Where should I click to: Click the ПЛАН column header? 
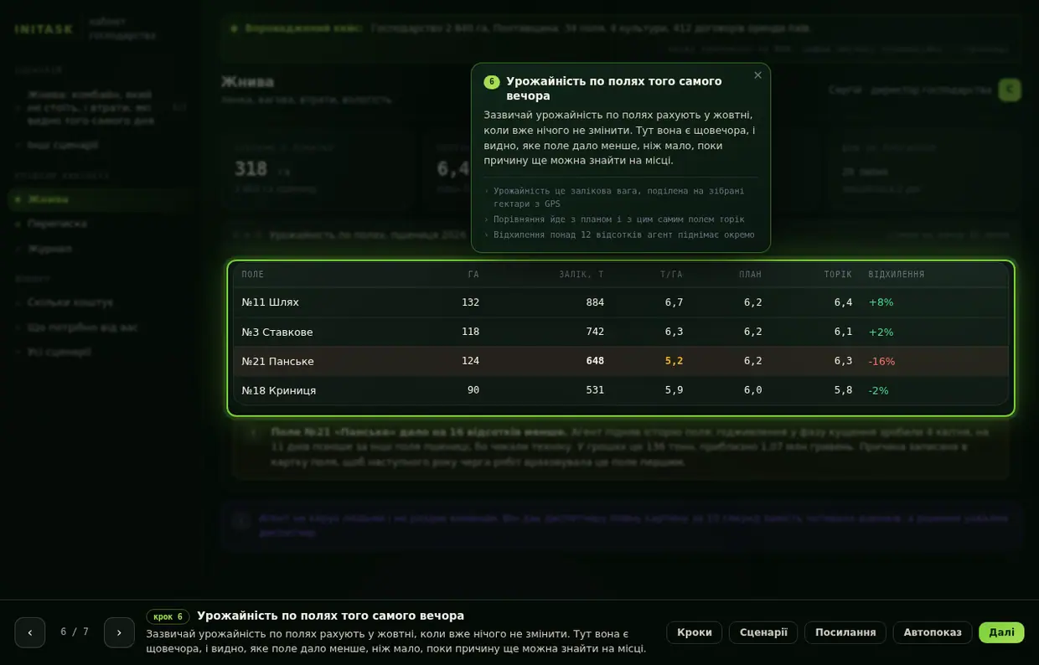click(751, 275)
